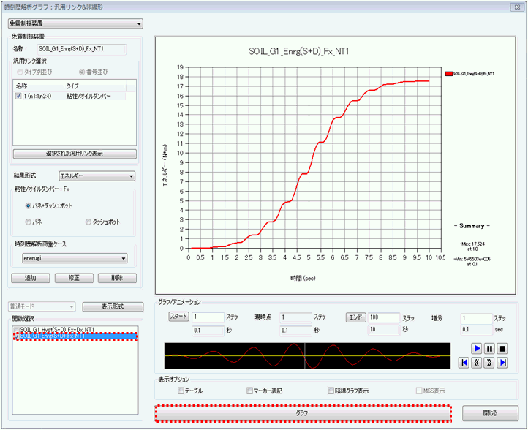Click the 閉じる button

click(490, 413)
